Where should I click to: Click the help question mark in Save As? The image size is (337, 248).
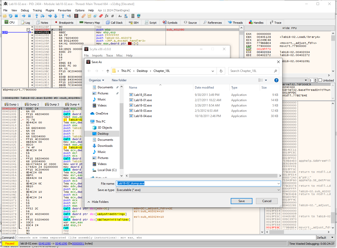[x=276, y=80]
